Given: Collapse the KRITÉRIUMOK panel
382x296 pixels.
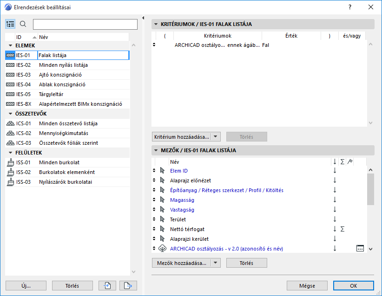Looking at the screenshot, I should 156,24.
